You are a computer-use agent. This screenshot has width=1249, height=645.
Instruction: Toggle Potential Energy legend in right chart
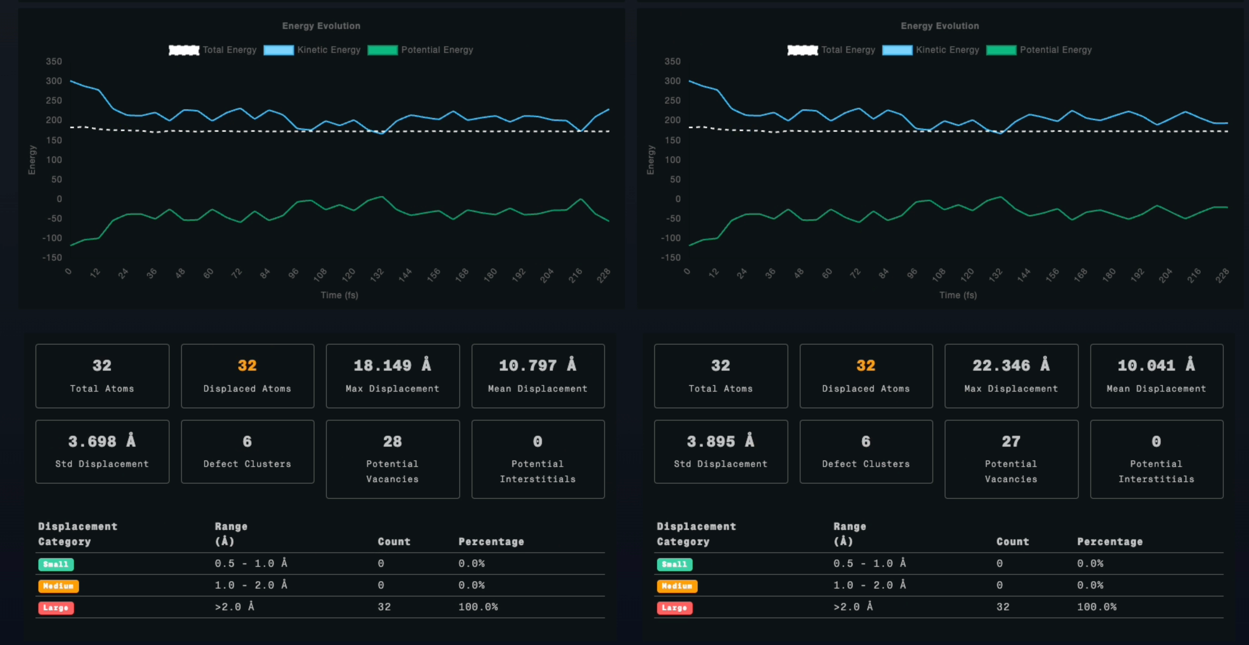point(1055,50)
